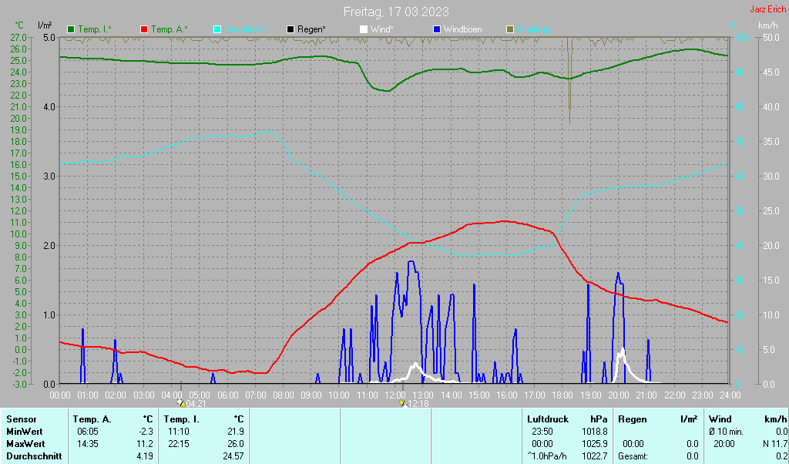Select the Windböen legend label
Image resolution: width=789 pixels, height=464 pixels.
click(x=462, y=30)
